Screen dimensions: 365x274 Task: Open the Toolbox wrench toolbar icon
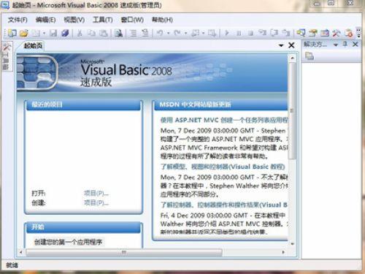tap(337, 33)
